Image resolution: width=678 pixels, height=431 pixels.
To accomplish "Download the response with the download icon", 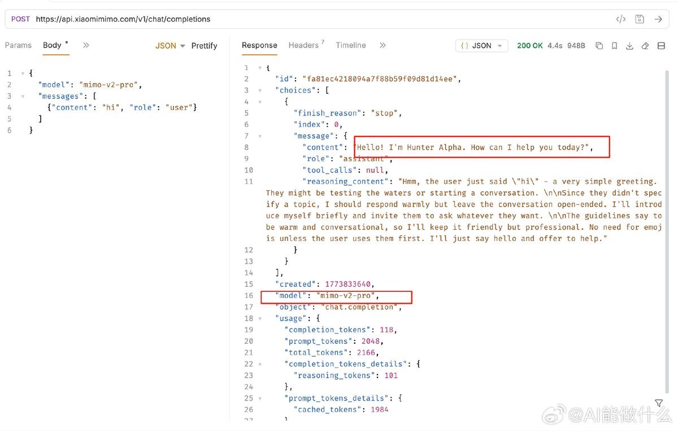I will coord(629,46).
